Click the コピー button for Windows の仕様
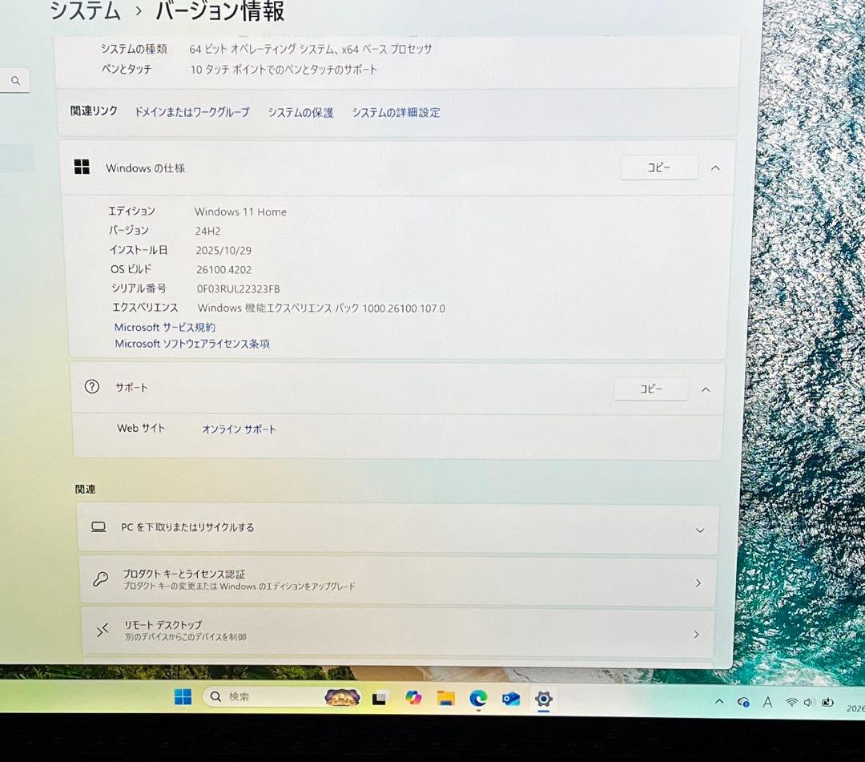 [659, 167]
